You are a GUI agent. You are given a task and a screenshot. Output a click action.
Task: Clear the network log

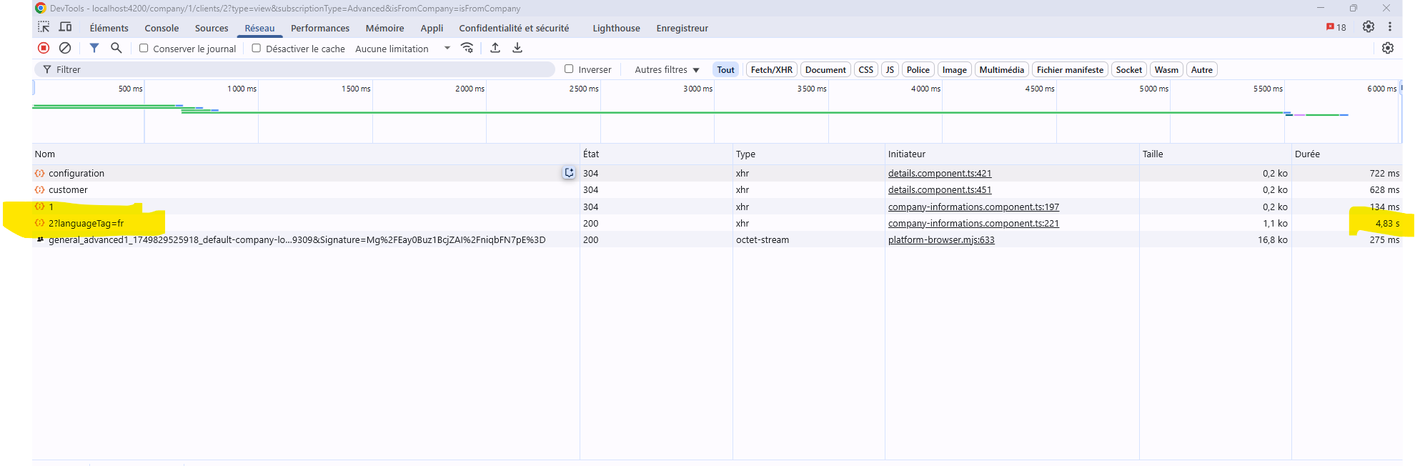coord(65,48)
